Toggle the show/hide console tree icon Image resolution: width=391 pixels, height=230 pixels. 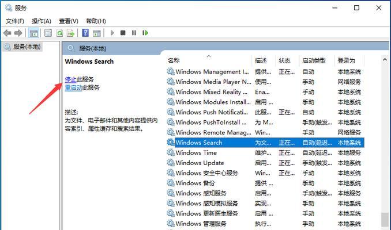(x=33, y=33)
